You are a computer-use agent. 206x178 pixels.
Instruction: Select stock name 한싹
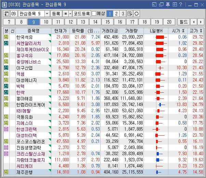click(21, 92)
